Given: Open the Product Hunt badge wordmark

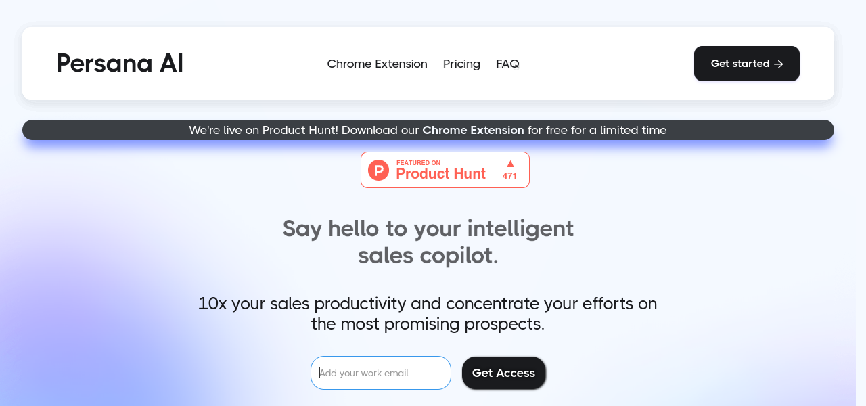Looking at the screenshot, I should pos(440,174).
